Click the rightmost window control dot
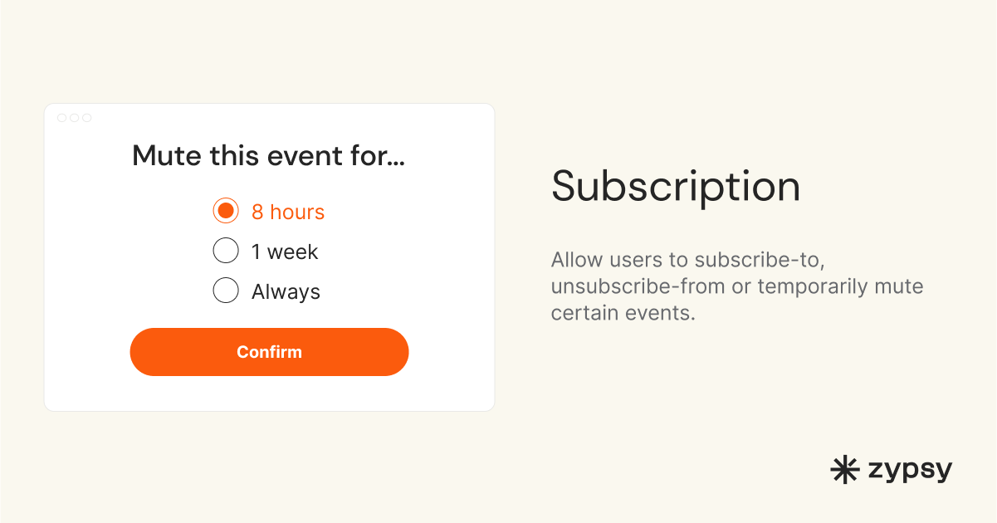The height and width of the screenshot is (523, 997). tap(86, 118)
